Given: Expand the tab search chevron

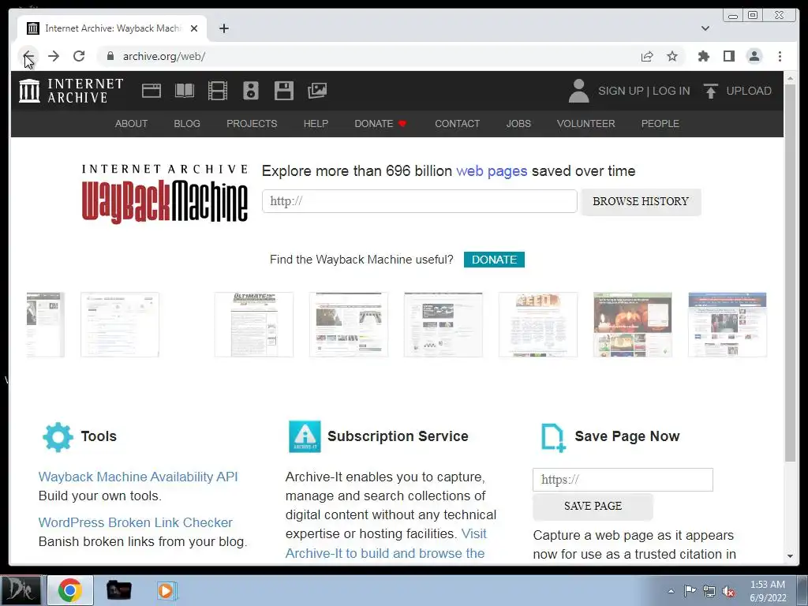Looking at the screenshot, I should tap(705, 28).
